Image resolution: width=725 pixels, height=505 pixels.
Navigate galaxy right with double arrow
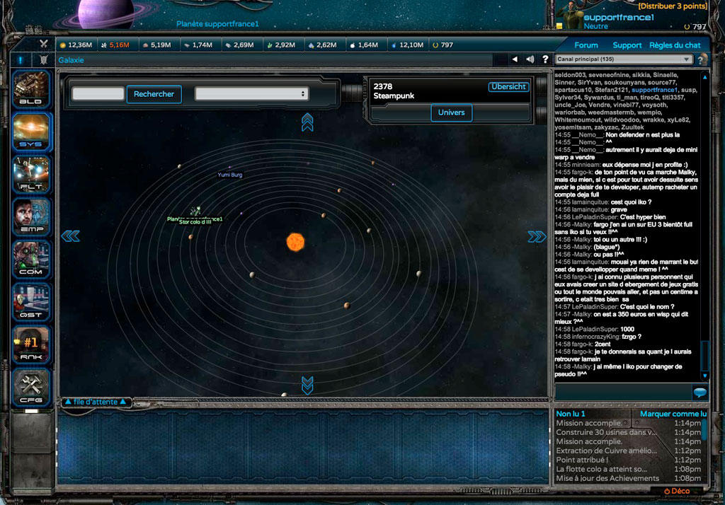tap(537, 236)
